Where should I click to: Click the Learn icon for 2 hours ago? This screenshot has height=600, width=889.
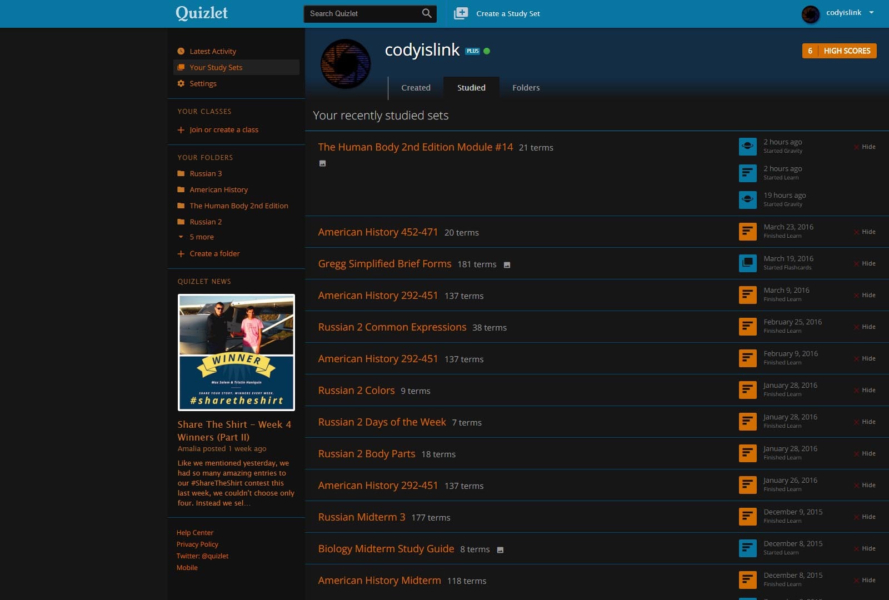[748, 173]
